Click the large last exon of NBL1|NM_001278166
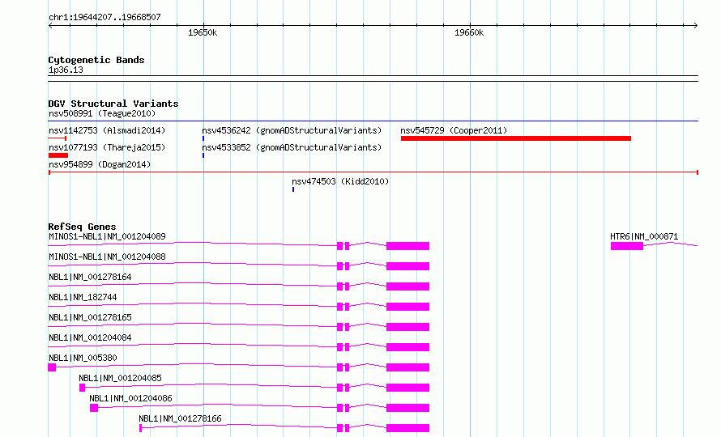This screenshot has width=721, height=437. click(407, 428)
